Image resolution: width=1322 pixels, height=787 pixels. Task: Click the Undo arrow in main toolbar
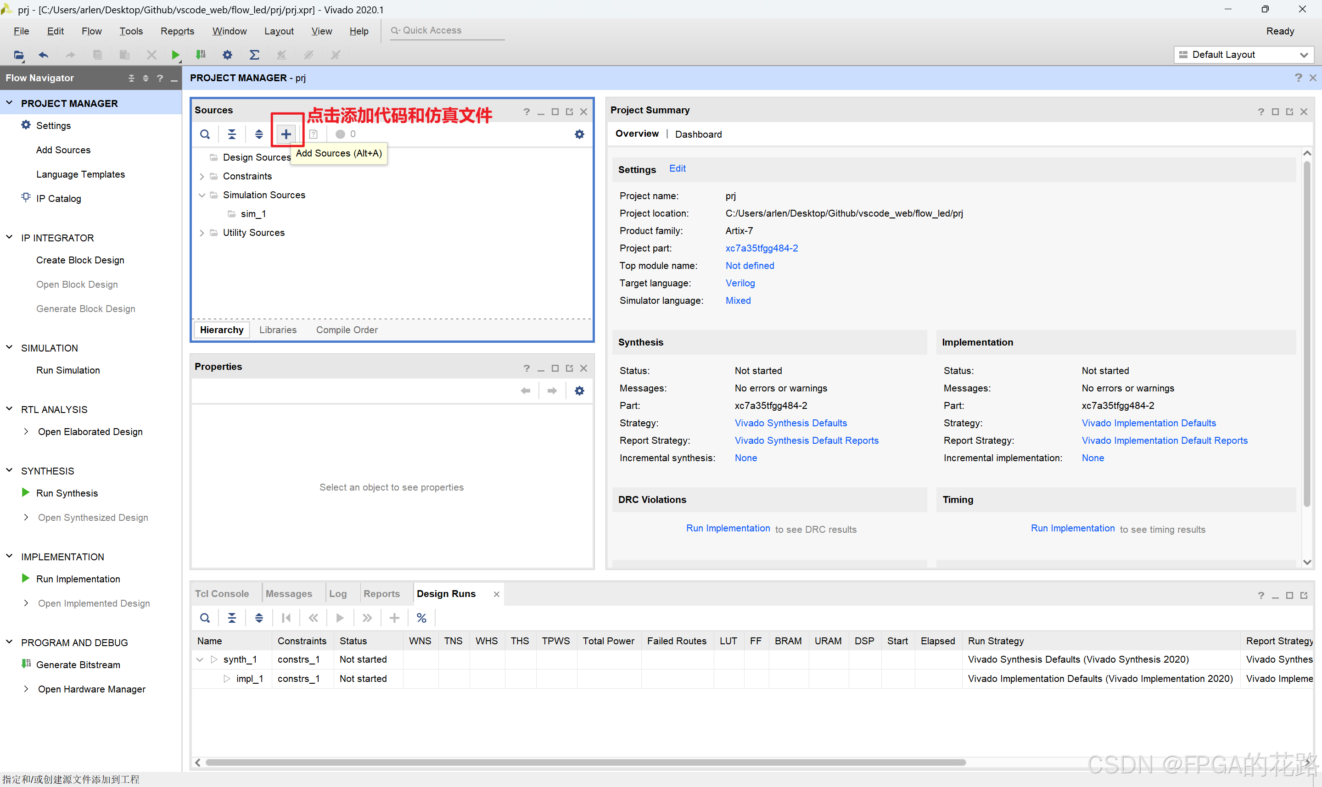pos(44,55)
